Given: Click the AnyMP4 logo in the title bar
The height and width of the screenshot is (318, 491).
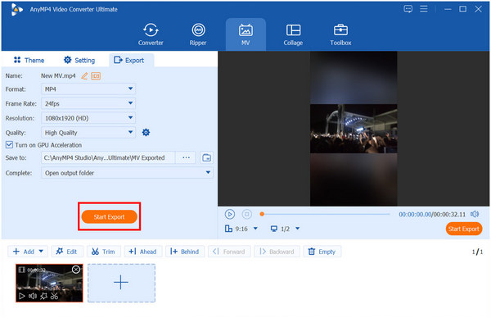Looking at the screenshot, I should pos(16,9).
